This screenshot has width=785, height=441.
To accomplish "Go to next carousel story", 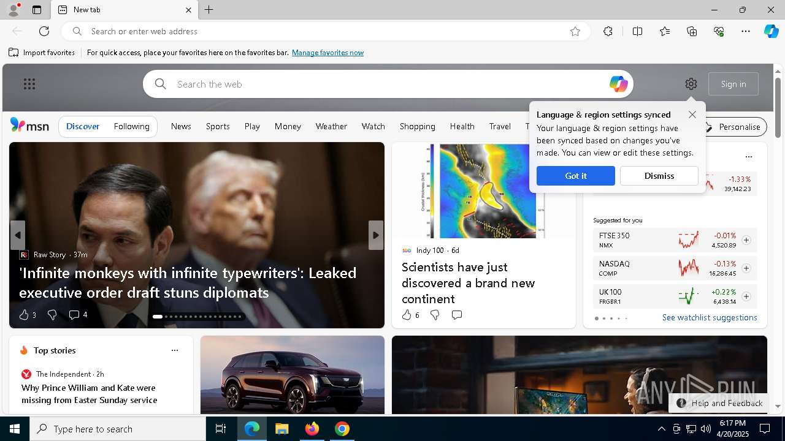I will coord(376,235).
